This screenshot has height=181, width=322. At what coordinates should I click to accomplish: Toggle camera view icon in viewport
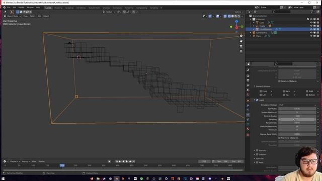tap(241, 46)
